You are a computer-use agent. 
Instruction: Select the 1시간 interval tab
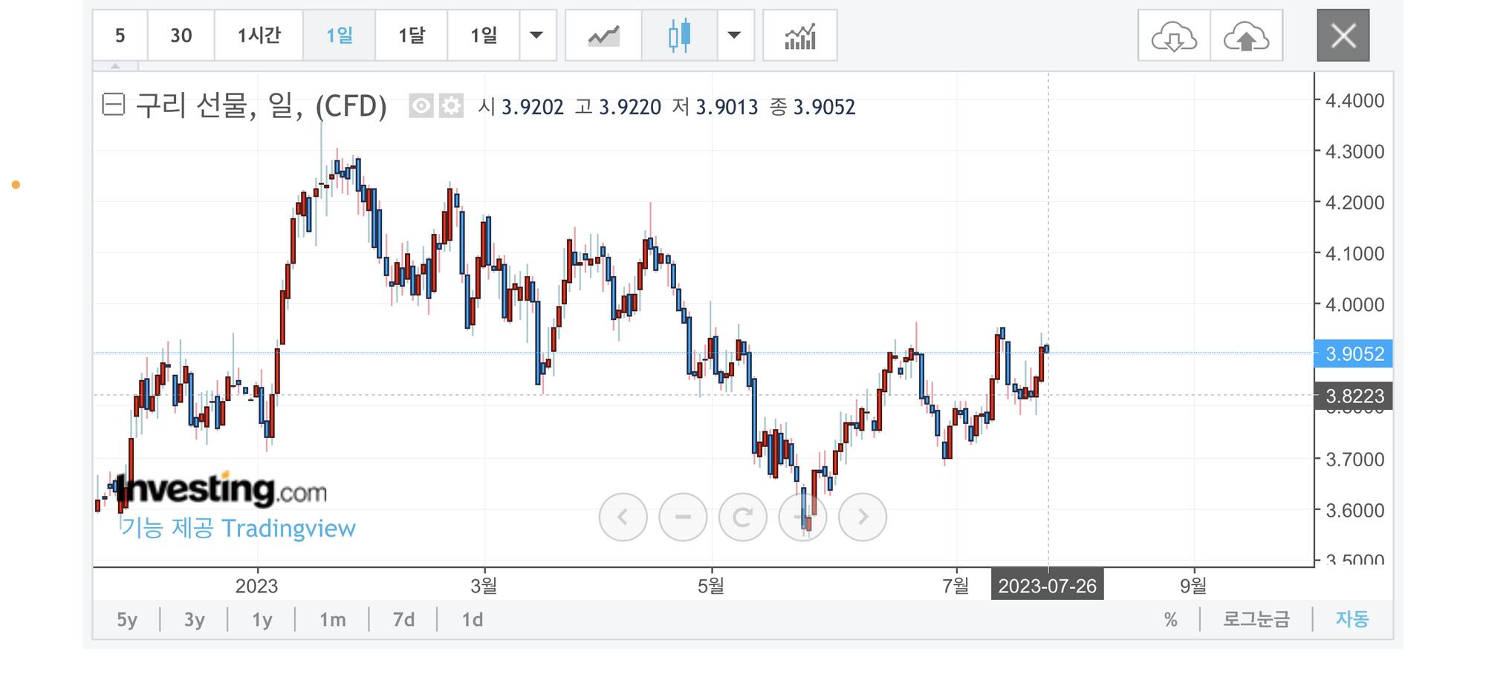pos(259,36)
